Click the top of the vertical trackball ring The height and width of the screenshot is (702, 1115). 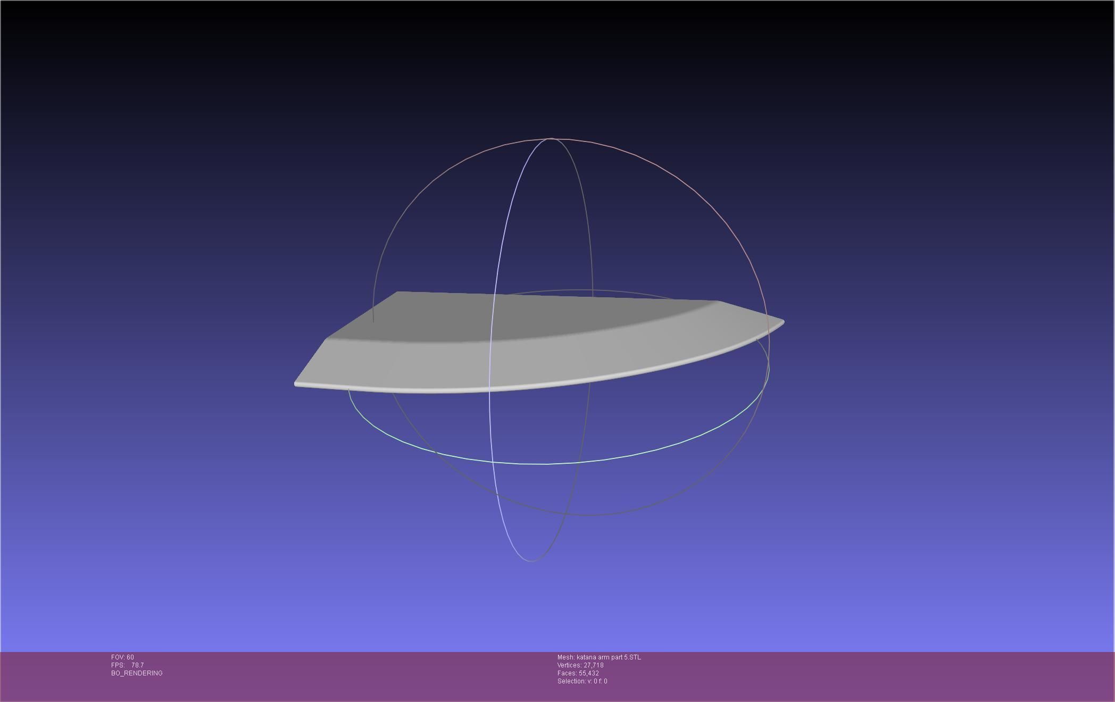(551, 139)
